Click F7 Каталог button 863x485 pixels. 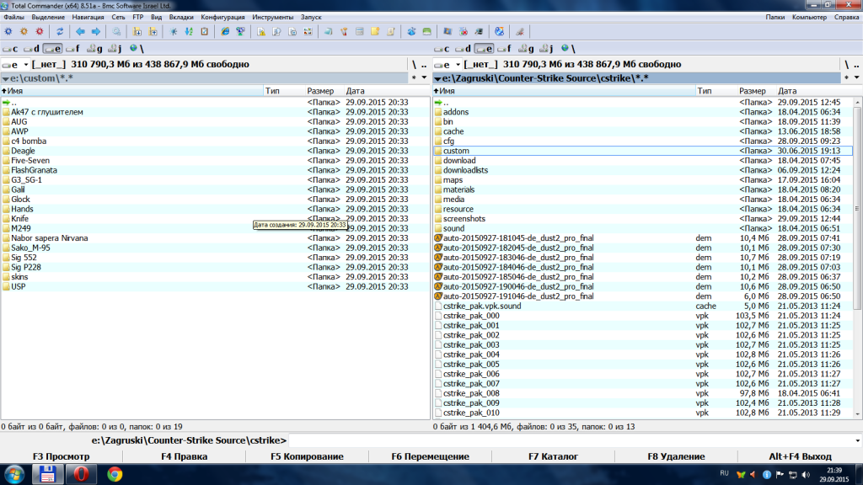[553, 456]
